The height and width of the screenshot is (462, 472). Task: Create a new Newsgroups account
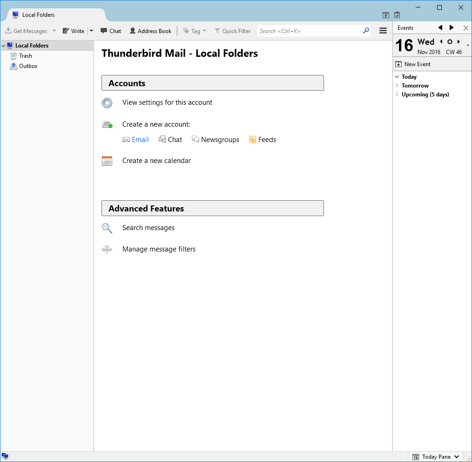point(220,140)
